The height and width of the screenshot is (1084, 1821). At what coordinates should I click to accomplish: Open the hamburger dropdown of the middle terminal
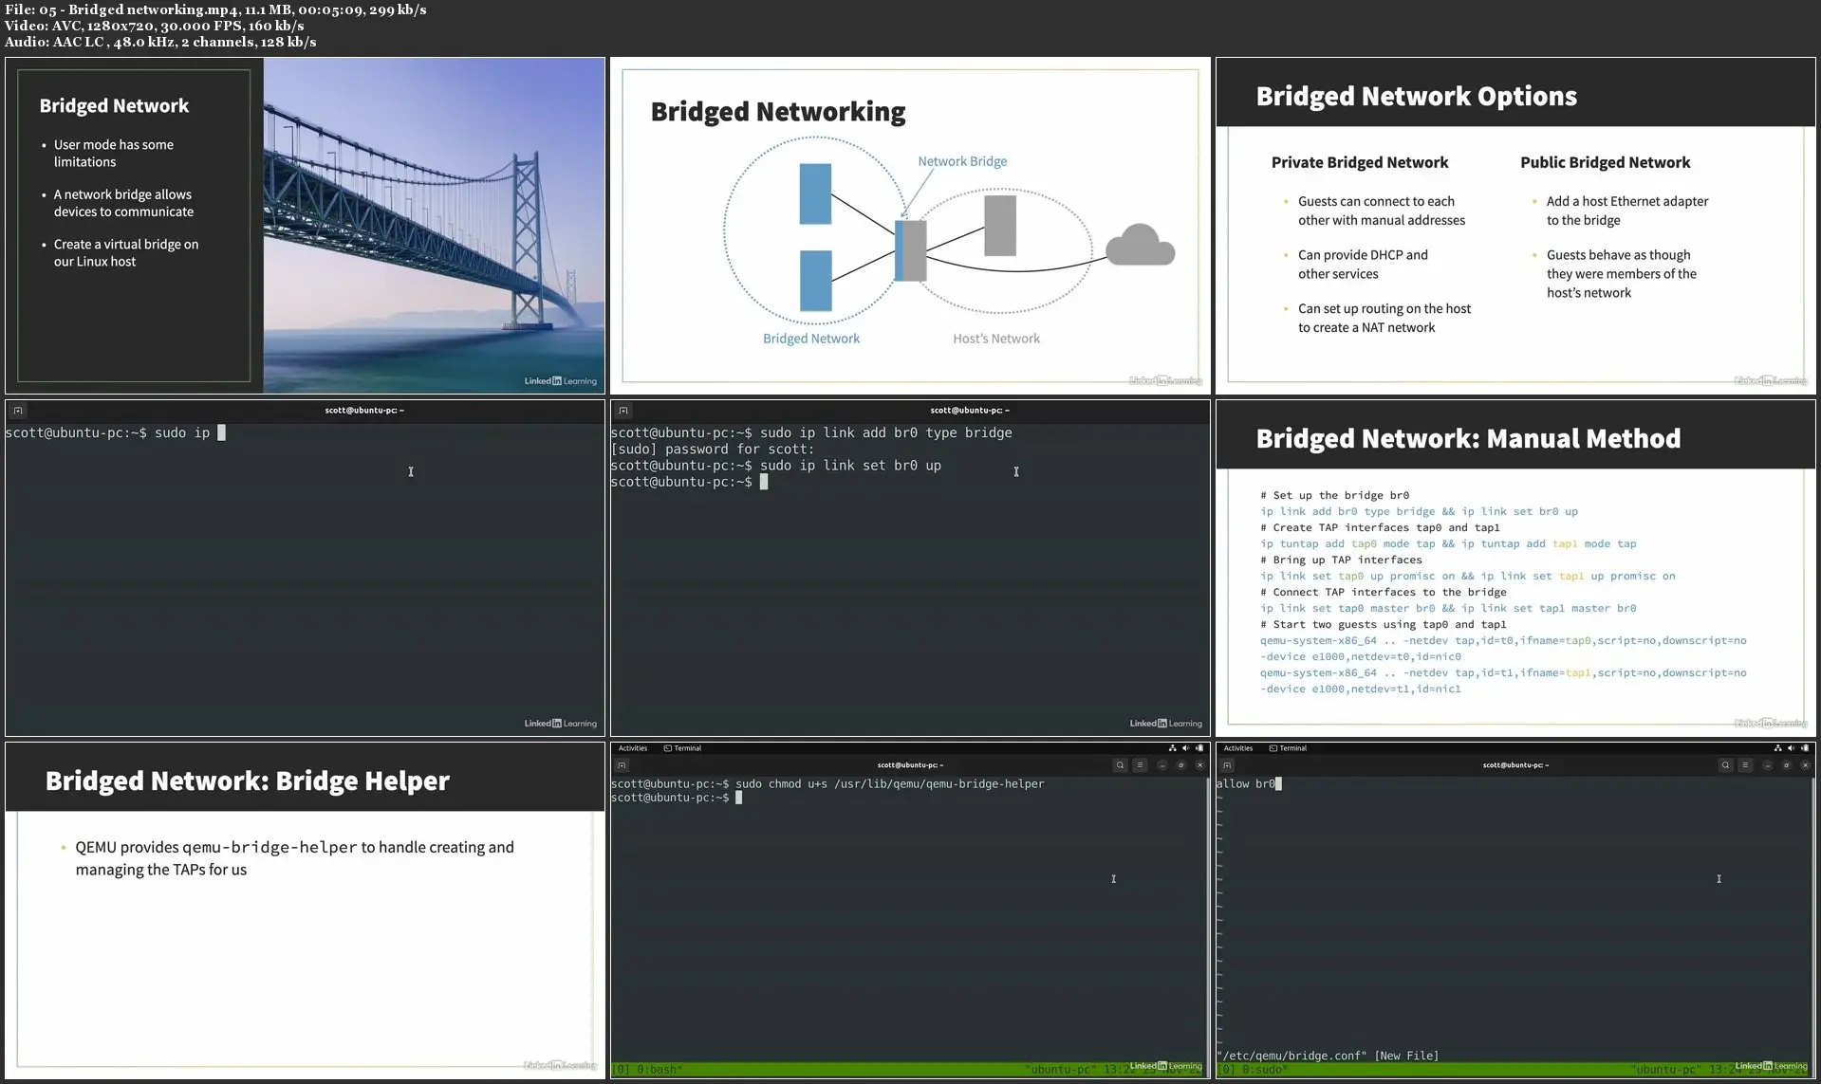click(1141, 765)
